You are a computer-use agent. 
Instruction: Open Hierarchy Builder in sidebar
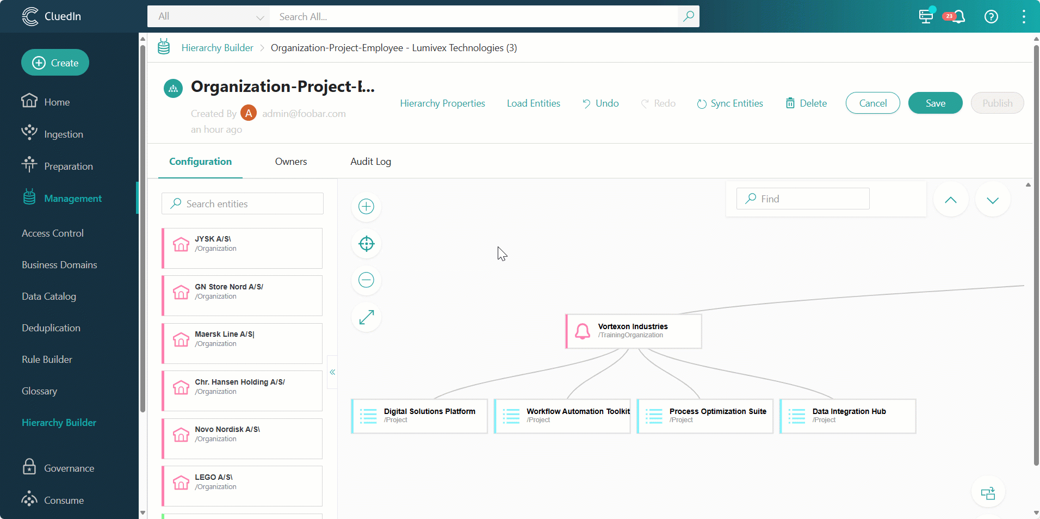(59, 422)
